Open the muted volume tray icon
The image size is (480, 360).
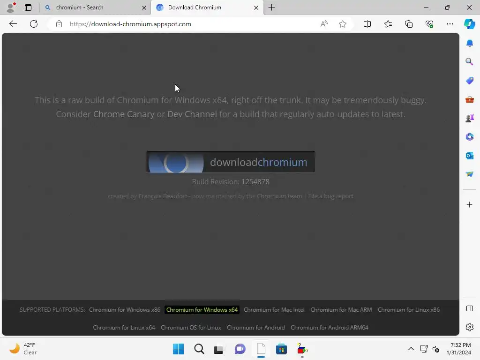pos(436,349)
